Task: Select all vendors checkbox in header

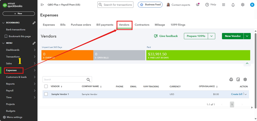Action: pyautogui.click(x=46, y=86)
